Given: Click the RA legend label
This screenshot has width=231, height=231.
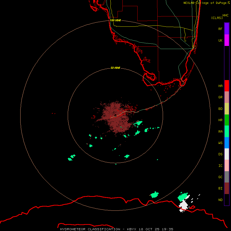Looking at the screenshot, I should click(x=220, y=132).
